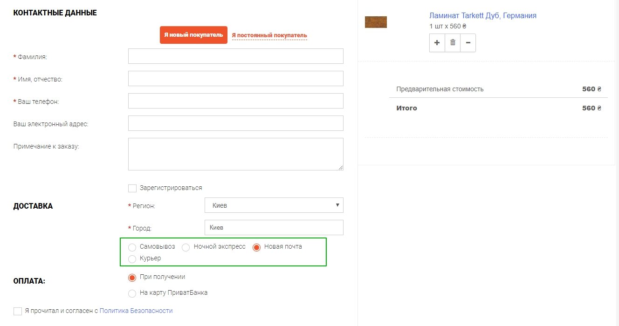
Task: Click the Город input field
Action: [x=274, y=228]
